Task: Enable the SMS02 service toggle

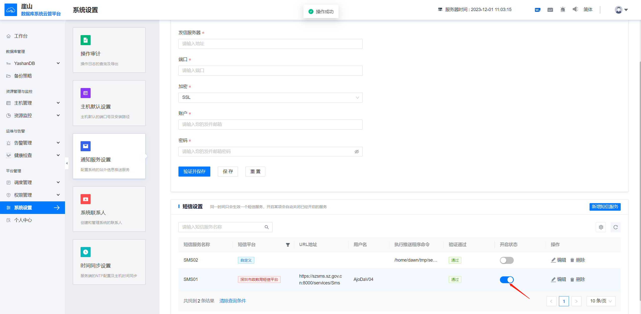Action: (506, 260)
